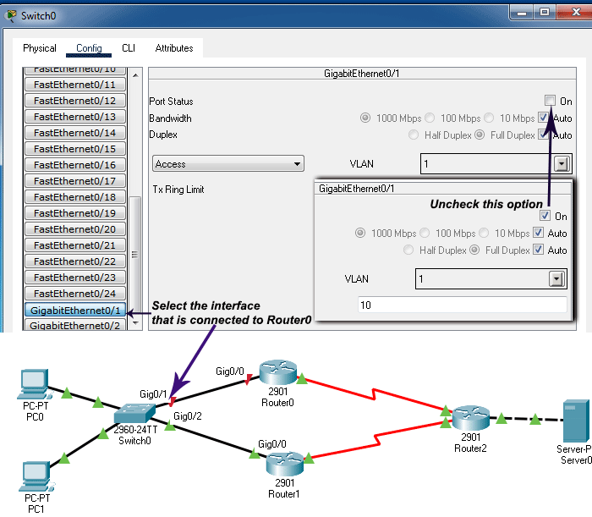Click the interface list scroll down arrow
This screenshot has width=592, height=517.
pyautogui.click(x=135, y=323)
